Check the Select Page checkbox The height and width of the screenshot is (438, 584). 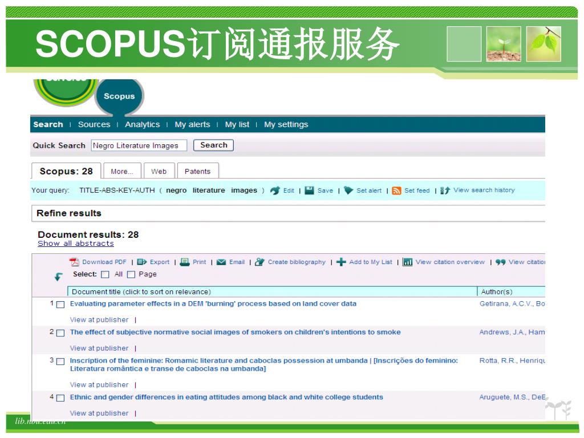pyautogui.click(x=131, y=274)
